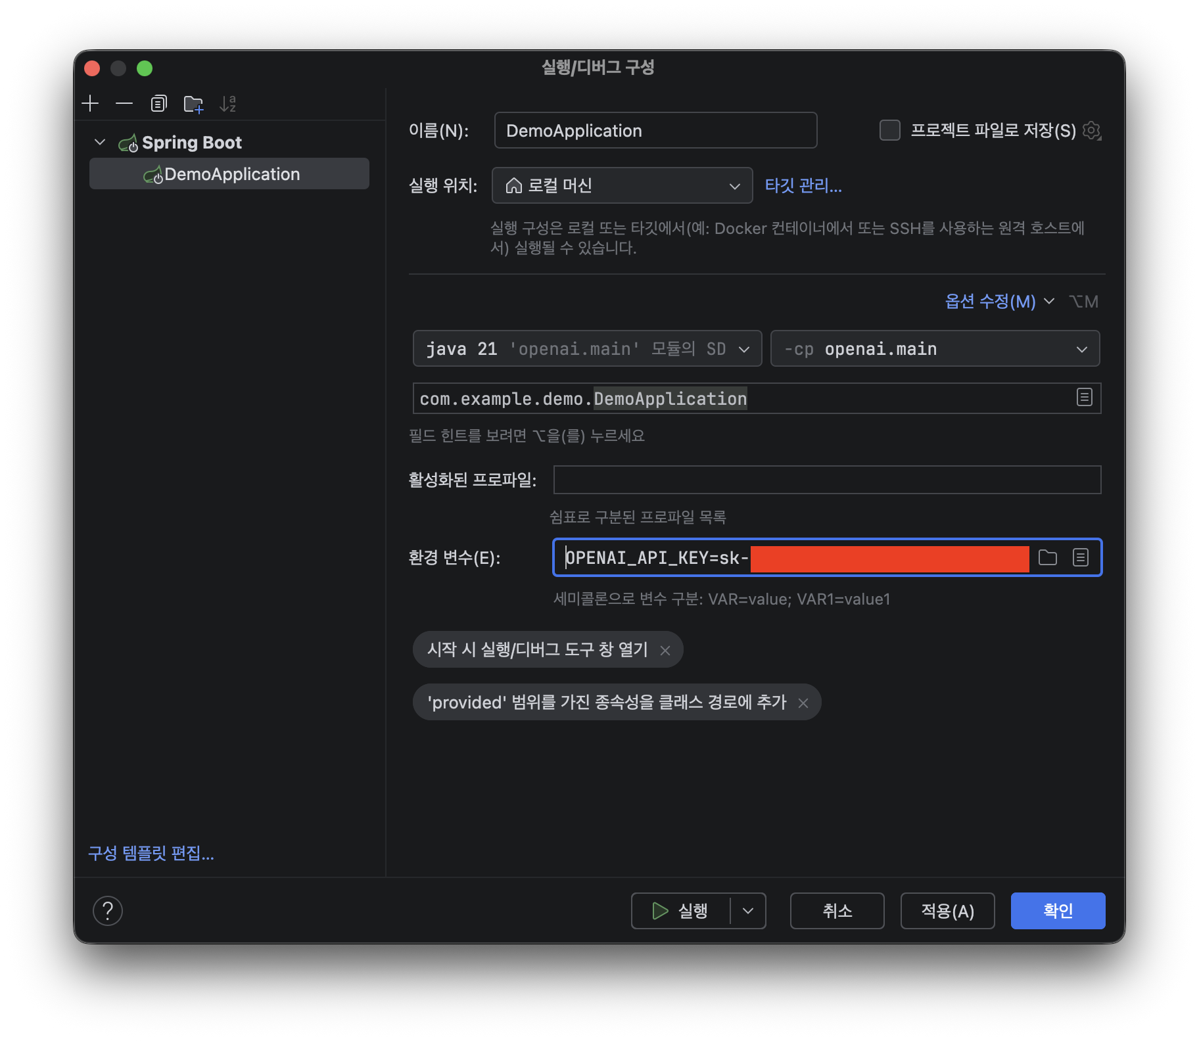This screenshot has height=1041, width=1199.
Task: Open the modify options menu
Action: [x=998, y=302]
